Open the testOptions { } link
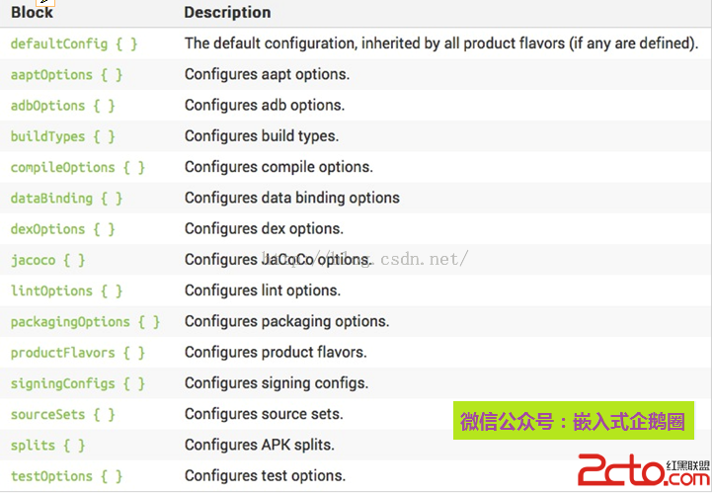 click(66, 476)
